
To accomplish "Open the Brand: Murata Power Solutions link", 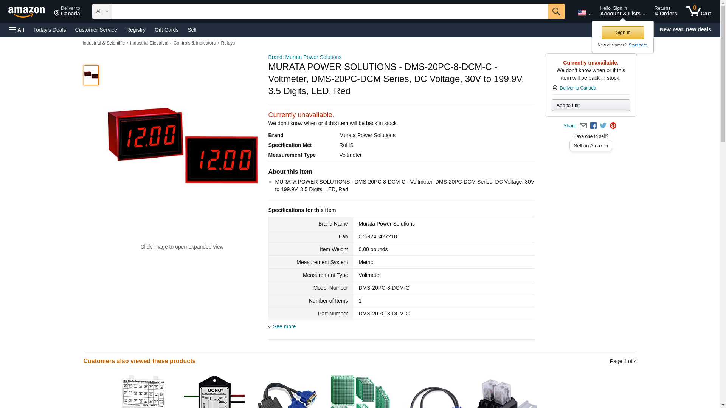I will (305, 57).
